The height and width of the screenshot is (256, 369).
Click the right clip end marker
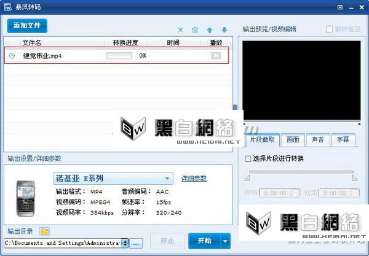[355, 178]
